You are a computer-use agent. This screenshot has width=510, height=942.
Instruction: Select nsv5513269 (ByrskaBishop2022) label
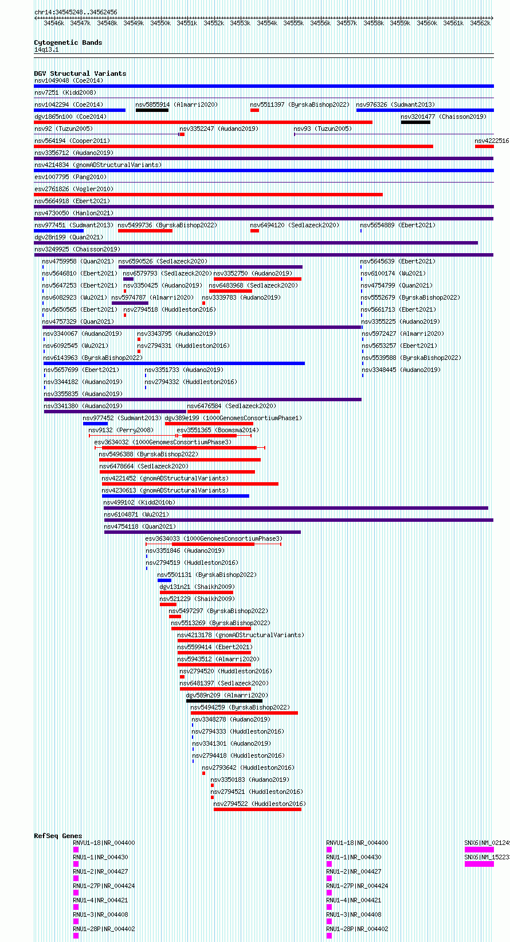[x=221, y=623]
